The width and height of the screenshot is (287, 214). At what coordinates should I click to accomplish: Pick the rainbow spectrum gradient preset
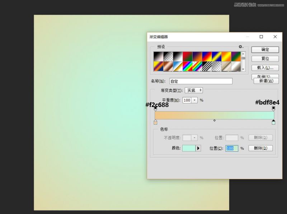click(x=188, y=66)
